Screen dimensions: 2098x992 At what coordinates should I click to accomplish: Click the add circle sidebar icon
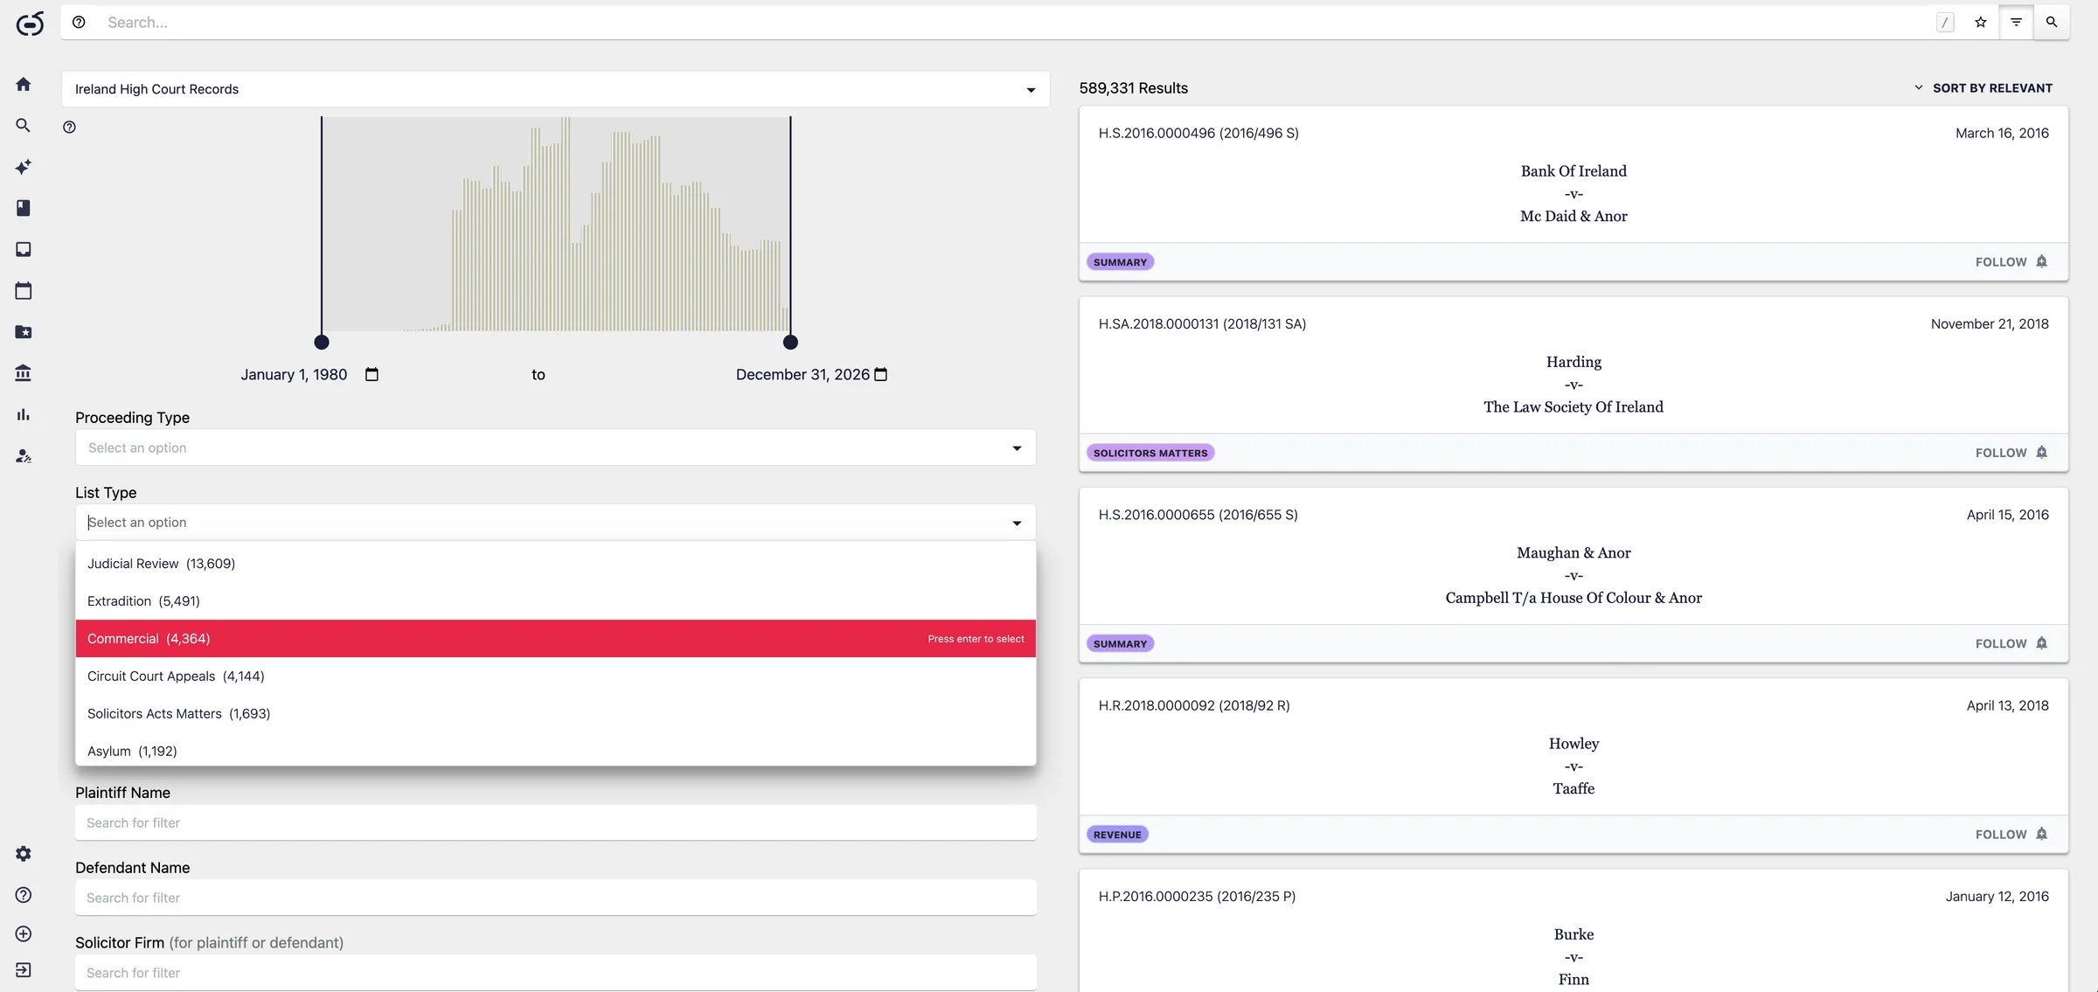point(24,934)
